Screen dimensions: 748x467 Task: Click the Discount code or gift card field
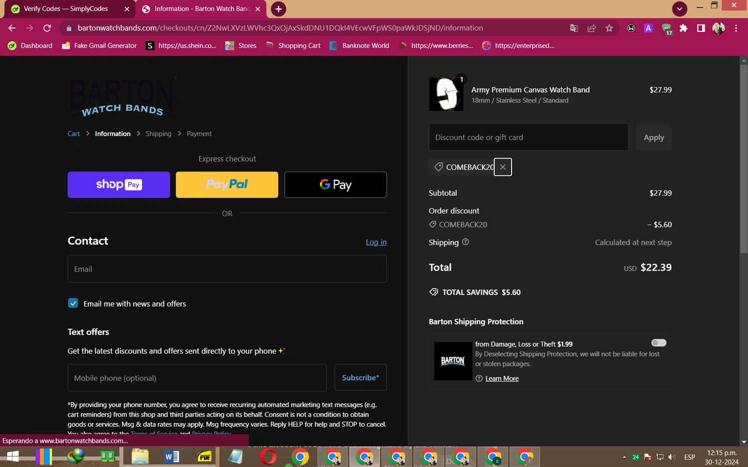point(528,137)
